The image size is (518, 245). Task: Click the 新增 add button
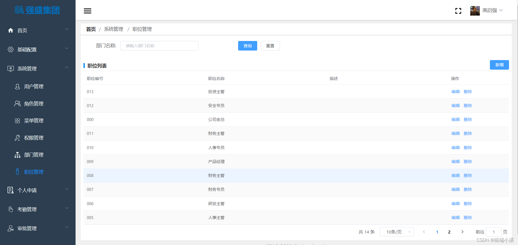pos(499,65)
